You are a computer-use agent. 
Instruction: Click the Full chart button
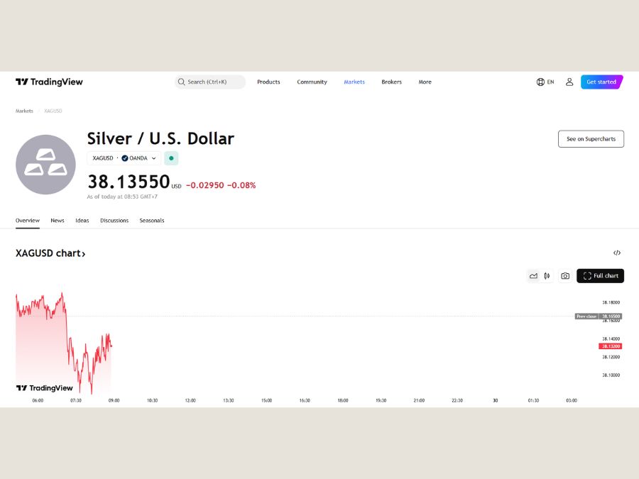(x=600, y=276)
